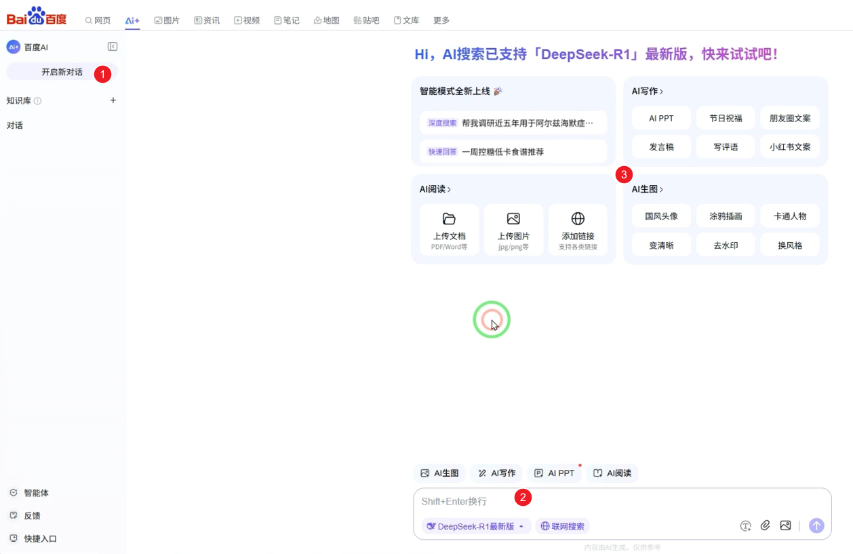
Task: Click 开启新对话 button
Action: (62, 72)
